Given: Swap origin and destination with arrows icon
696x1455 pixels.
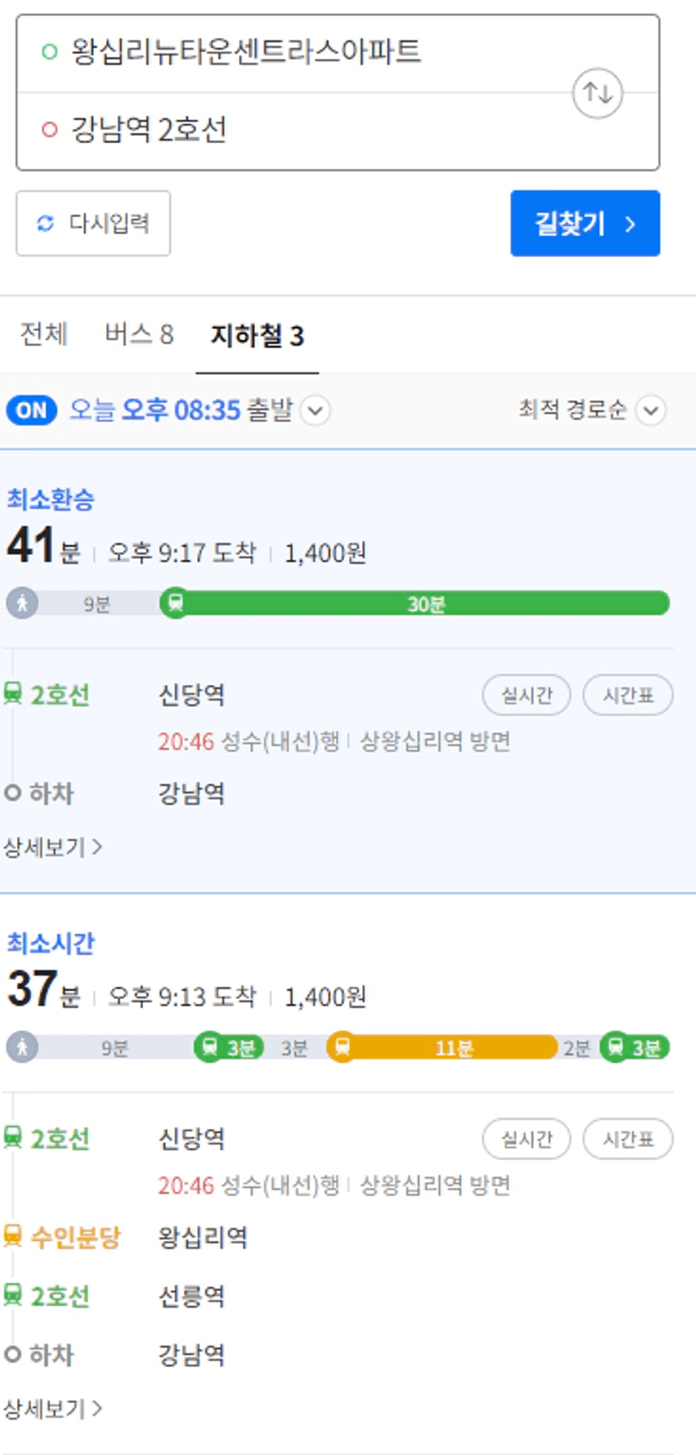Looking at the screenshot, I should [x=598, y=93].
